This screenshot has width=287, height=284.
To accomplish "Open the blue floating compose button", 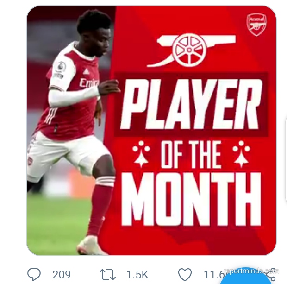I will pos(244,278).
